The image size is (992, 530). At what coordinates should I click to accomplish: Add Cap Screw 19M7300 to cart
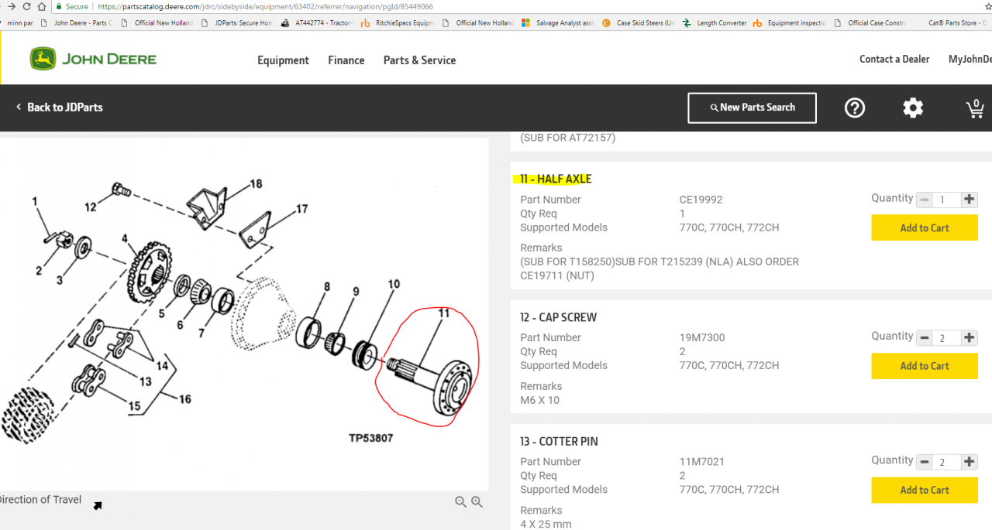(925, 366)
